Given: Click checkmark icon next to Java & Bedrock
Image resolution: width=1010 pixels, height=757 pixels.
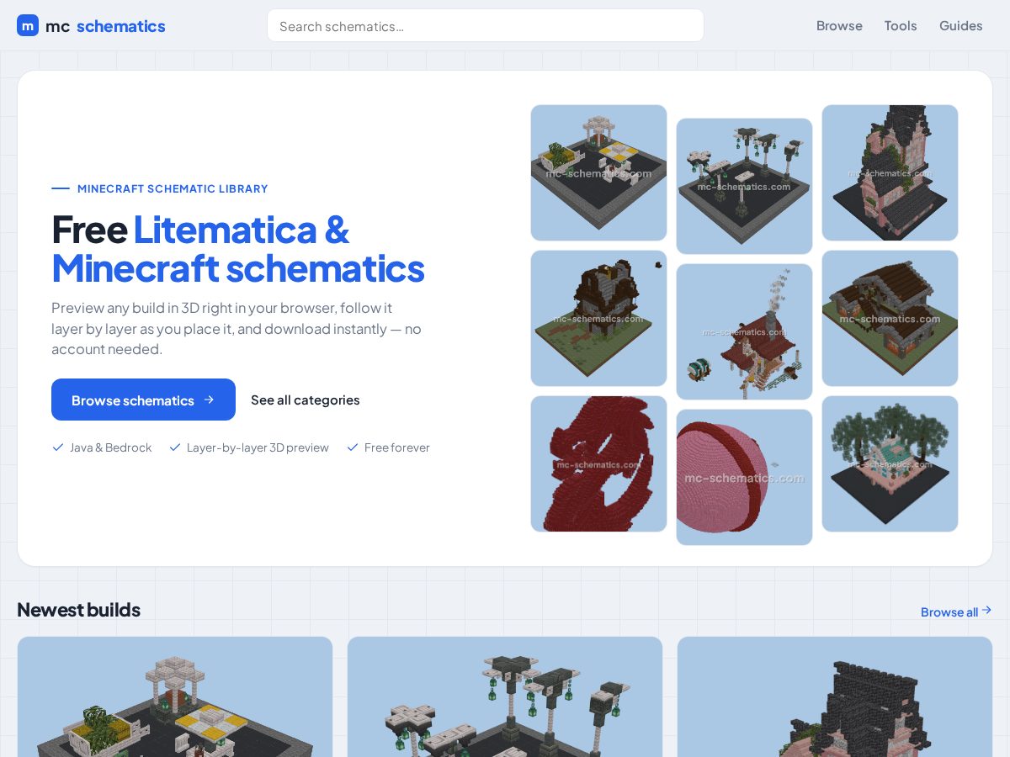Looking at the screenshot, I should click(x=58, y=447).
